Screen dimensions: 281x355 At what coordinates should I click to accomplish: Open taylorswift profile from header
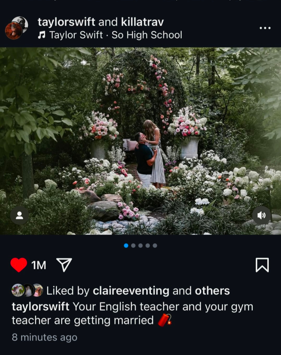click(x=66, y=22)
